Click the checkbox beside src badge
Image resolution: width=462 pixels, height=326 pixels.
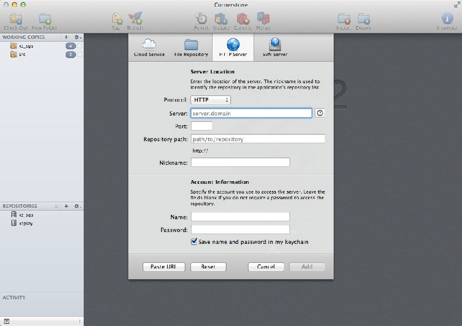[80, 54]
